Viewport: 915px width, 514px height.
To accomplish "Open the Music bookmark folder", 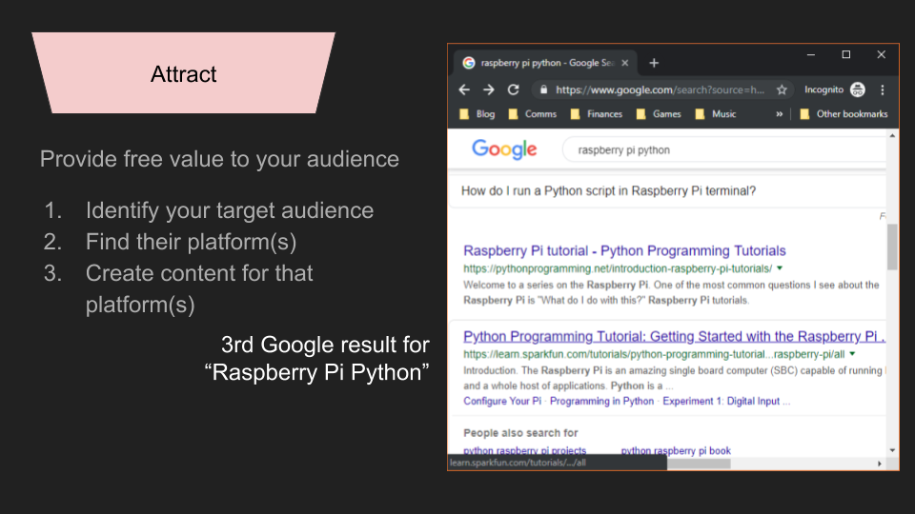I will pyautogui.click(x=716, y=114).
